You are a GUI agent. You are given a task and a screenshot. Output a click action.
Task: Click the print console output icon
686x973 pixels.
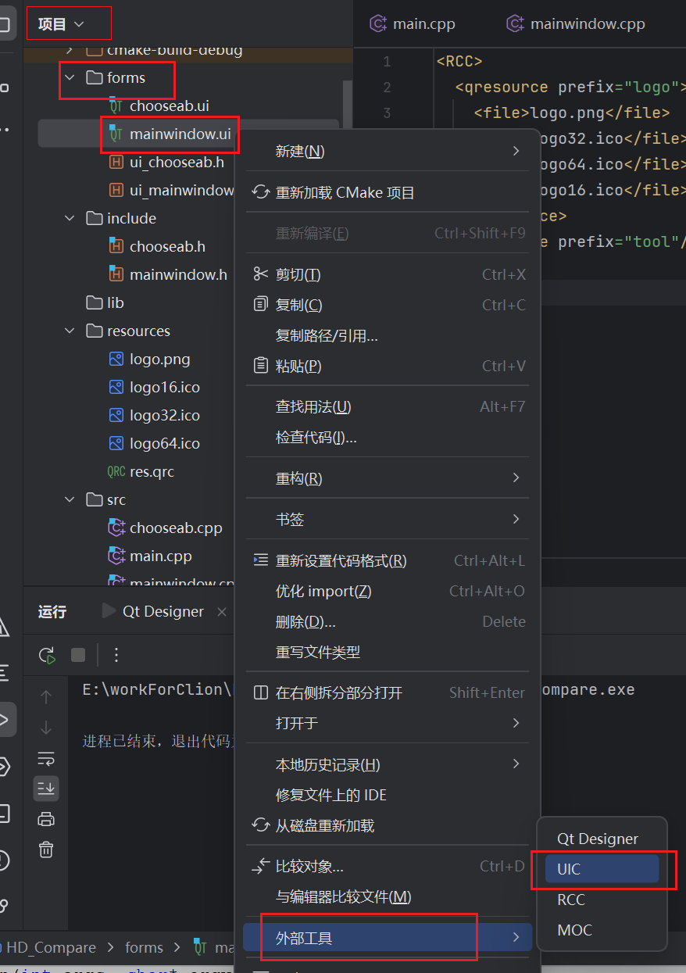(46, 818)
